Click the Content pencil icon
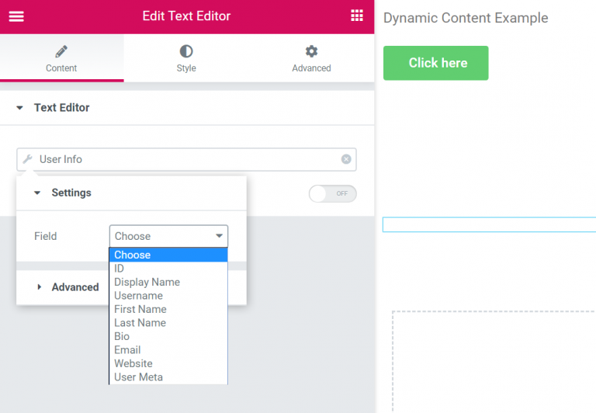596x413 pixels. click(x=61, y=52)
